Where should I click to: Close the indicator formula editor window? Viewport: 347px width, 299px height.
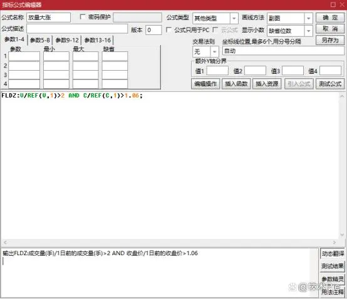(342, 4)
